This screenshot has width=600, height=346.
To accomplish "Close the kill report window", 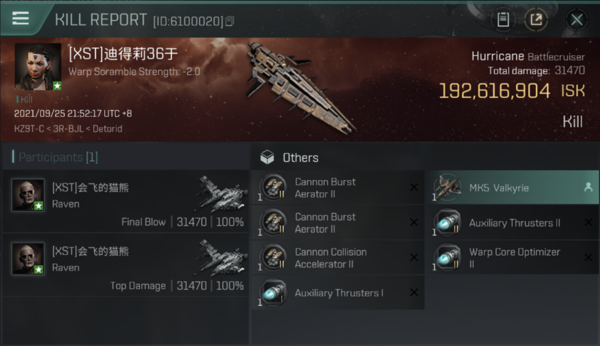I will [576, 20].
